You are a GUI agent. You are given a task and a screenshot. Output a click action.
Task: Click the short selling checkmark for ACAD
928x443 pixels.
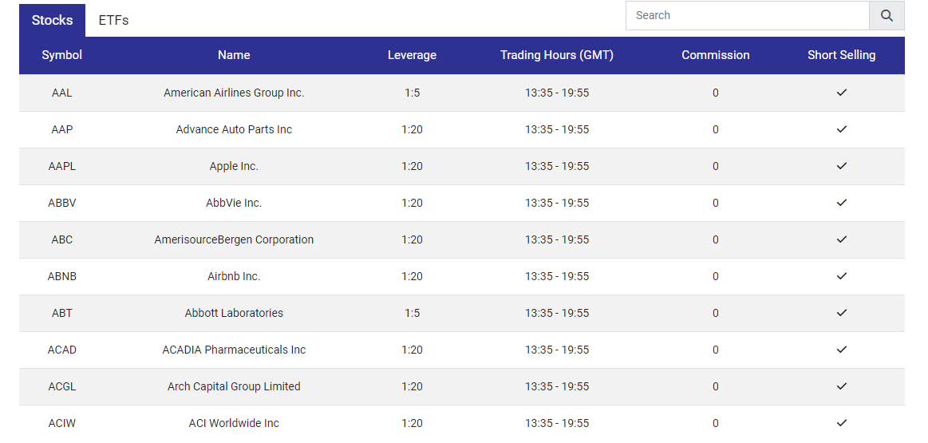point(842,350)
